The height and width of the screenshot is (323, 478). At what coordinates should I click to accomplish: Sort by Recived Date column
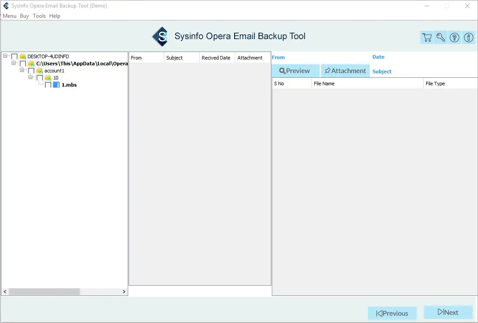point(217,58)
